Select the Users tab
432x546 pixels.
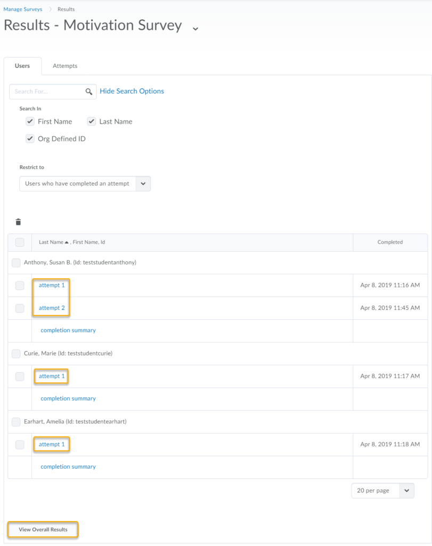(x=22, y=66)
